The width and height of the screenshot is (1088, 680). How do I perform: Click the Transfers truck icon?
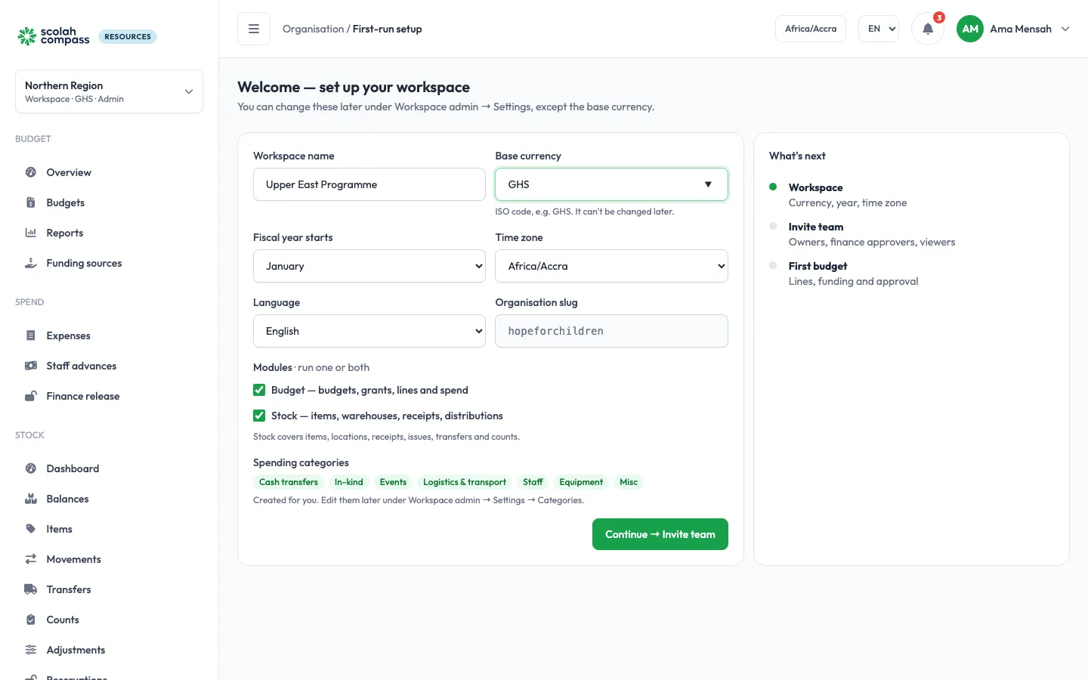tap(31, 589)
